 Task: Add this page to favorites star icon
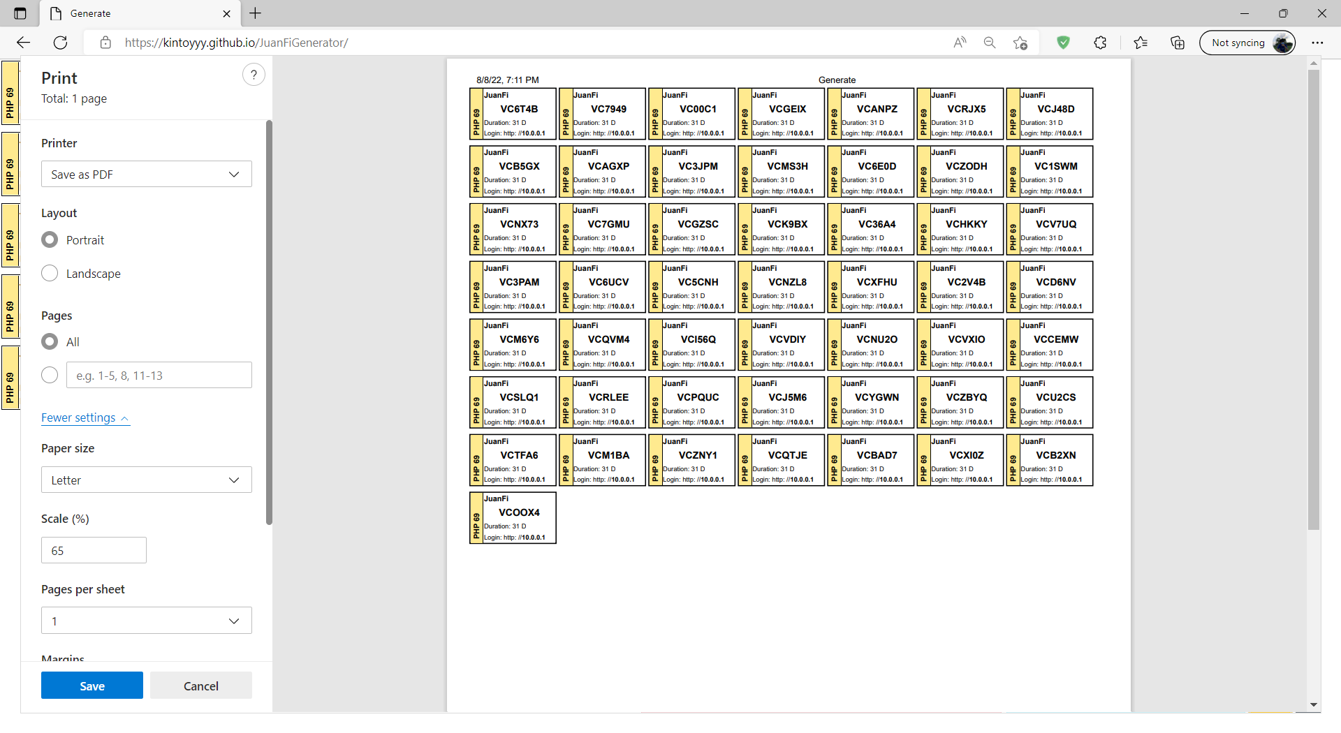point(1020,43)
